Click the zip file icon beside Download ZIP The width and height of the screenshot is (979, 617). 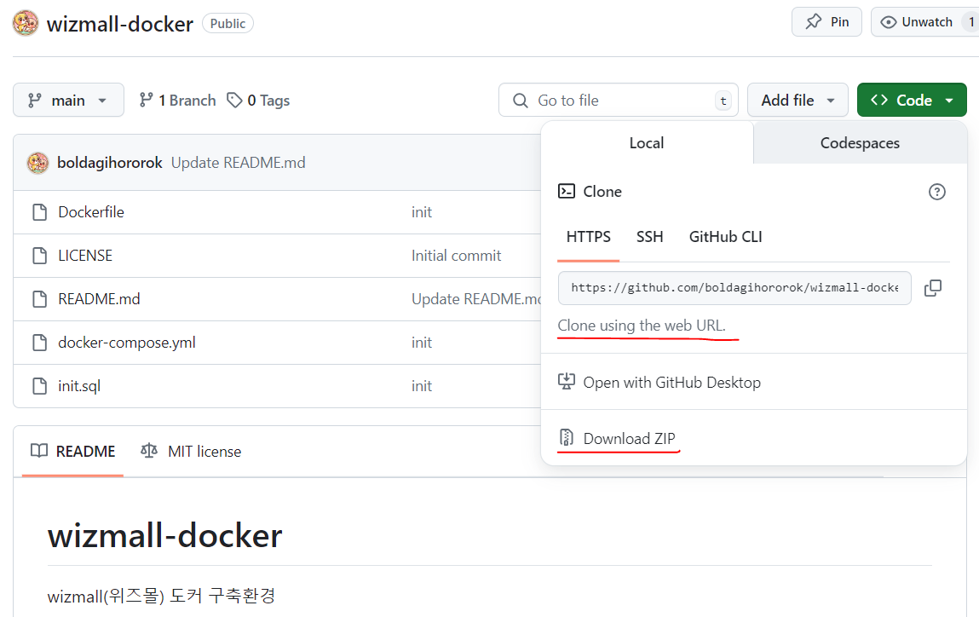click(x=567, y=438)
